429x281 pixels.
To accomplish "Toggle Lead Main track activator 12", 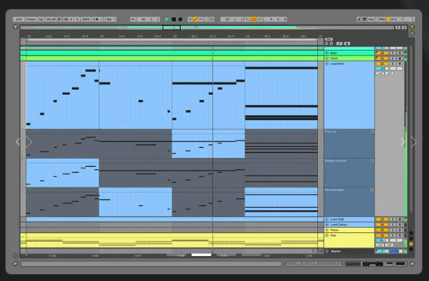I will (x=382, y=64).
